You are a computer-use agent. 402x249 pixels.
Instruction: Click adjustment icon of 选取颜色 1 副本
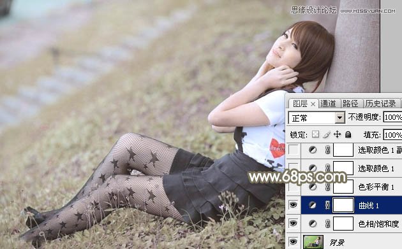[312, 150]
